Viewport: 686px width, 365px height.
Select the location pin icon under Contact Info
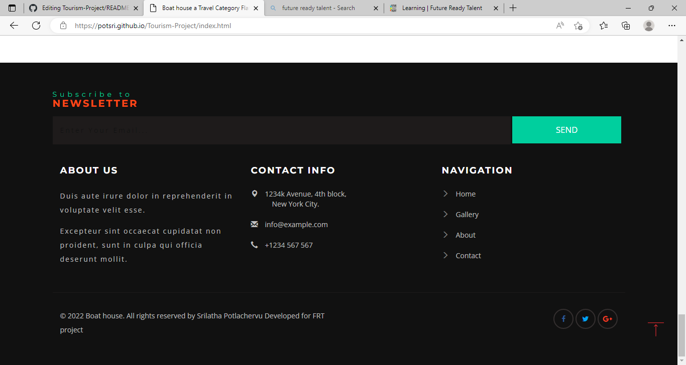point(255,194)
